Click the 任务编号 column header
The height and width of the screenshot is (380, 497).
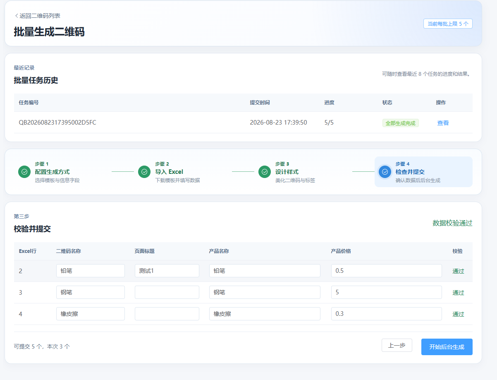[x=29, y=102]
